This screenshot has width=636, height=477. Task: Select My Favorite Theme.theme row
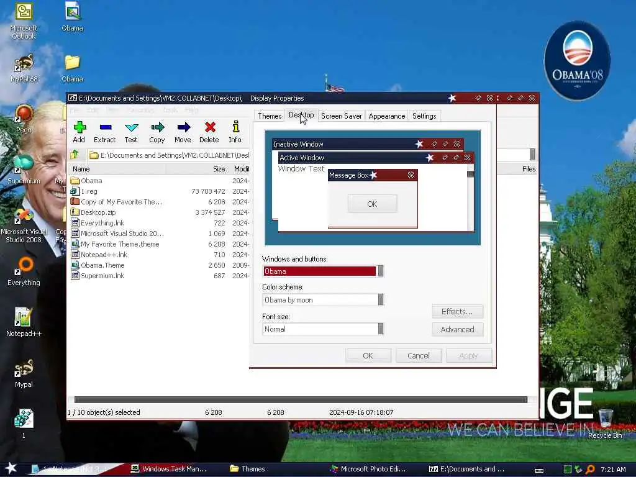(160, 243)
